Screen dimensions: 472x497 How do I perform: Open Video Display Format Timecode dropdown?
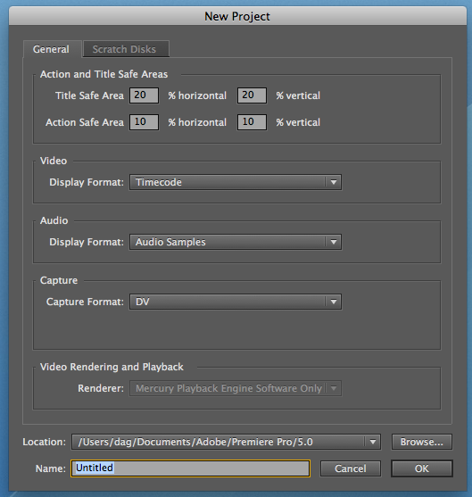point(236,182)
